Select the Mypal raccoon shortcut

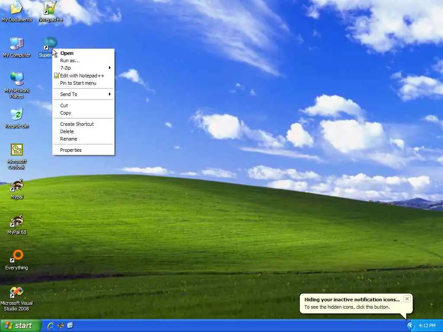(17, 189)
